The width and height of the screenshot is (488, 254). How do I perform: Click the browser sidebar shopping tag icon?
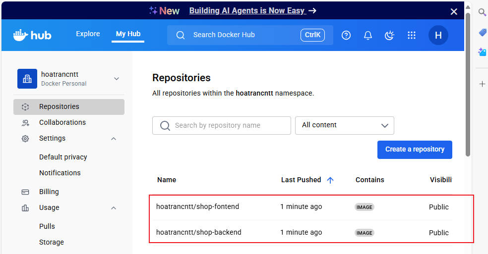click(482, 32)
